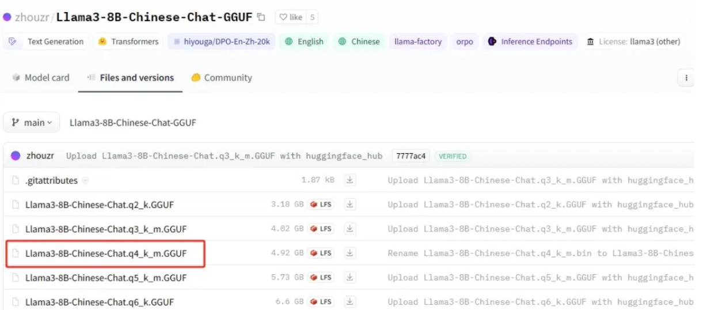Click the 5.73 GB file size
Screen dimensions: 714x310
click(x=287, y=278)
